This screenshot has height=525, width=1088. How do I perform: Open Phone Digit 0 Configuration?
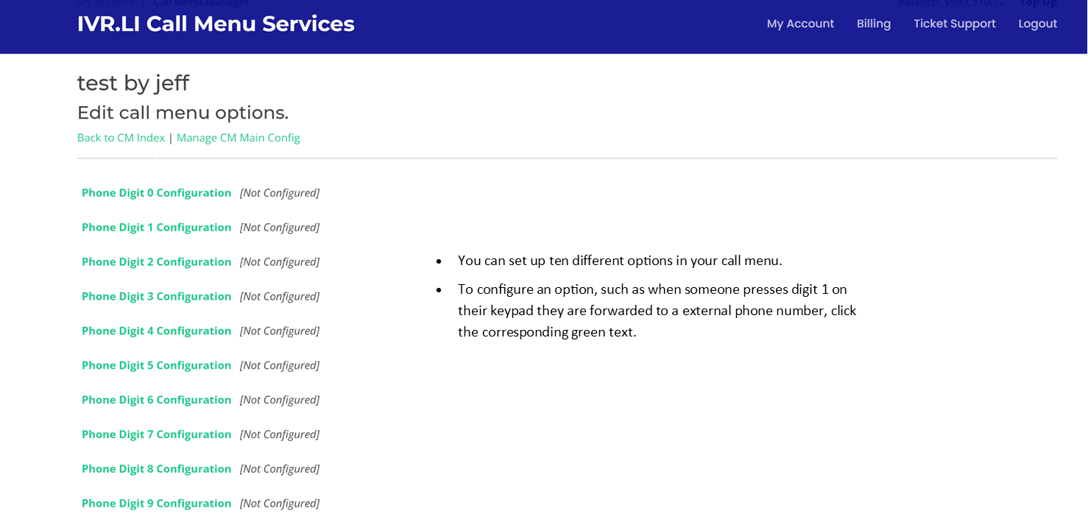[x=156, y=193]
